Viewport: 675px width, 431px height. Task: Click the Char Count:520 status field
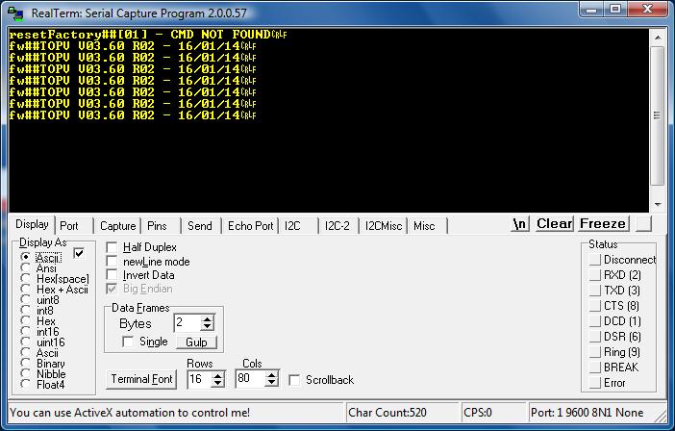(401, 413)
